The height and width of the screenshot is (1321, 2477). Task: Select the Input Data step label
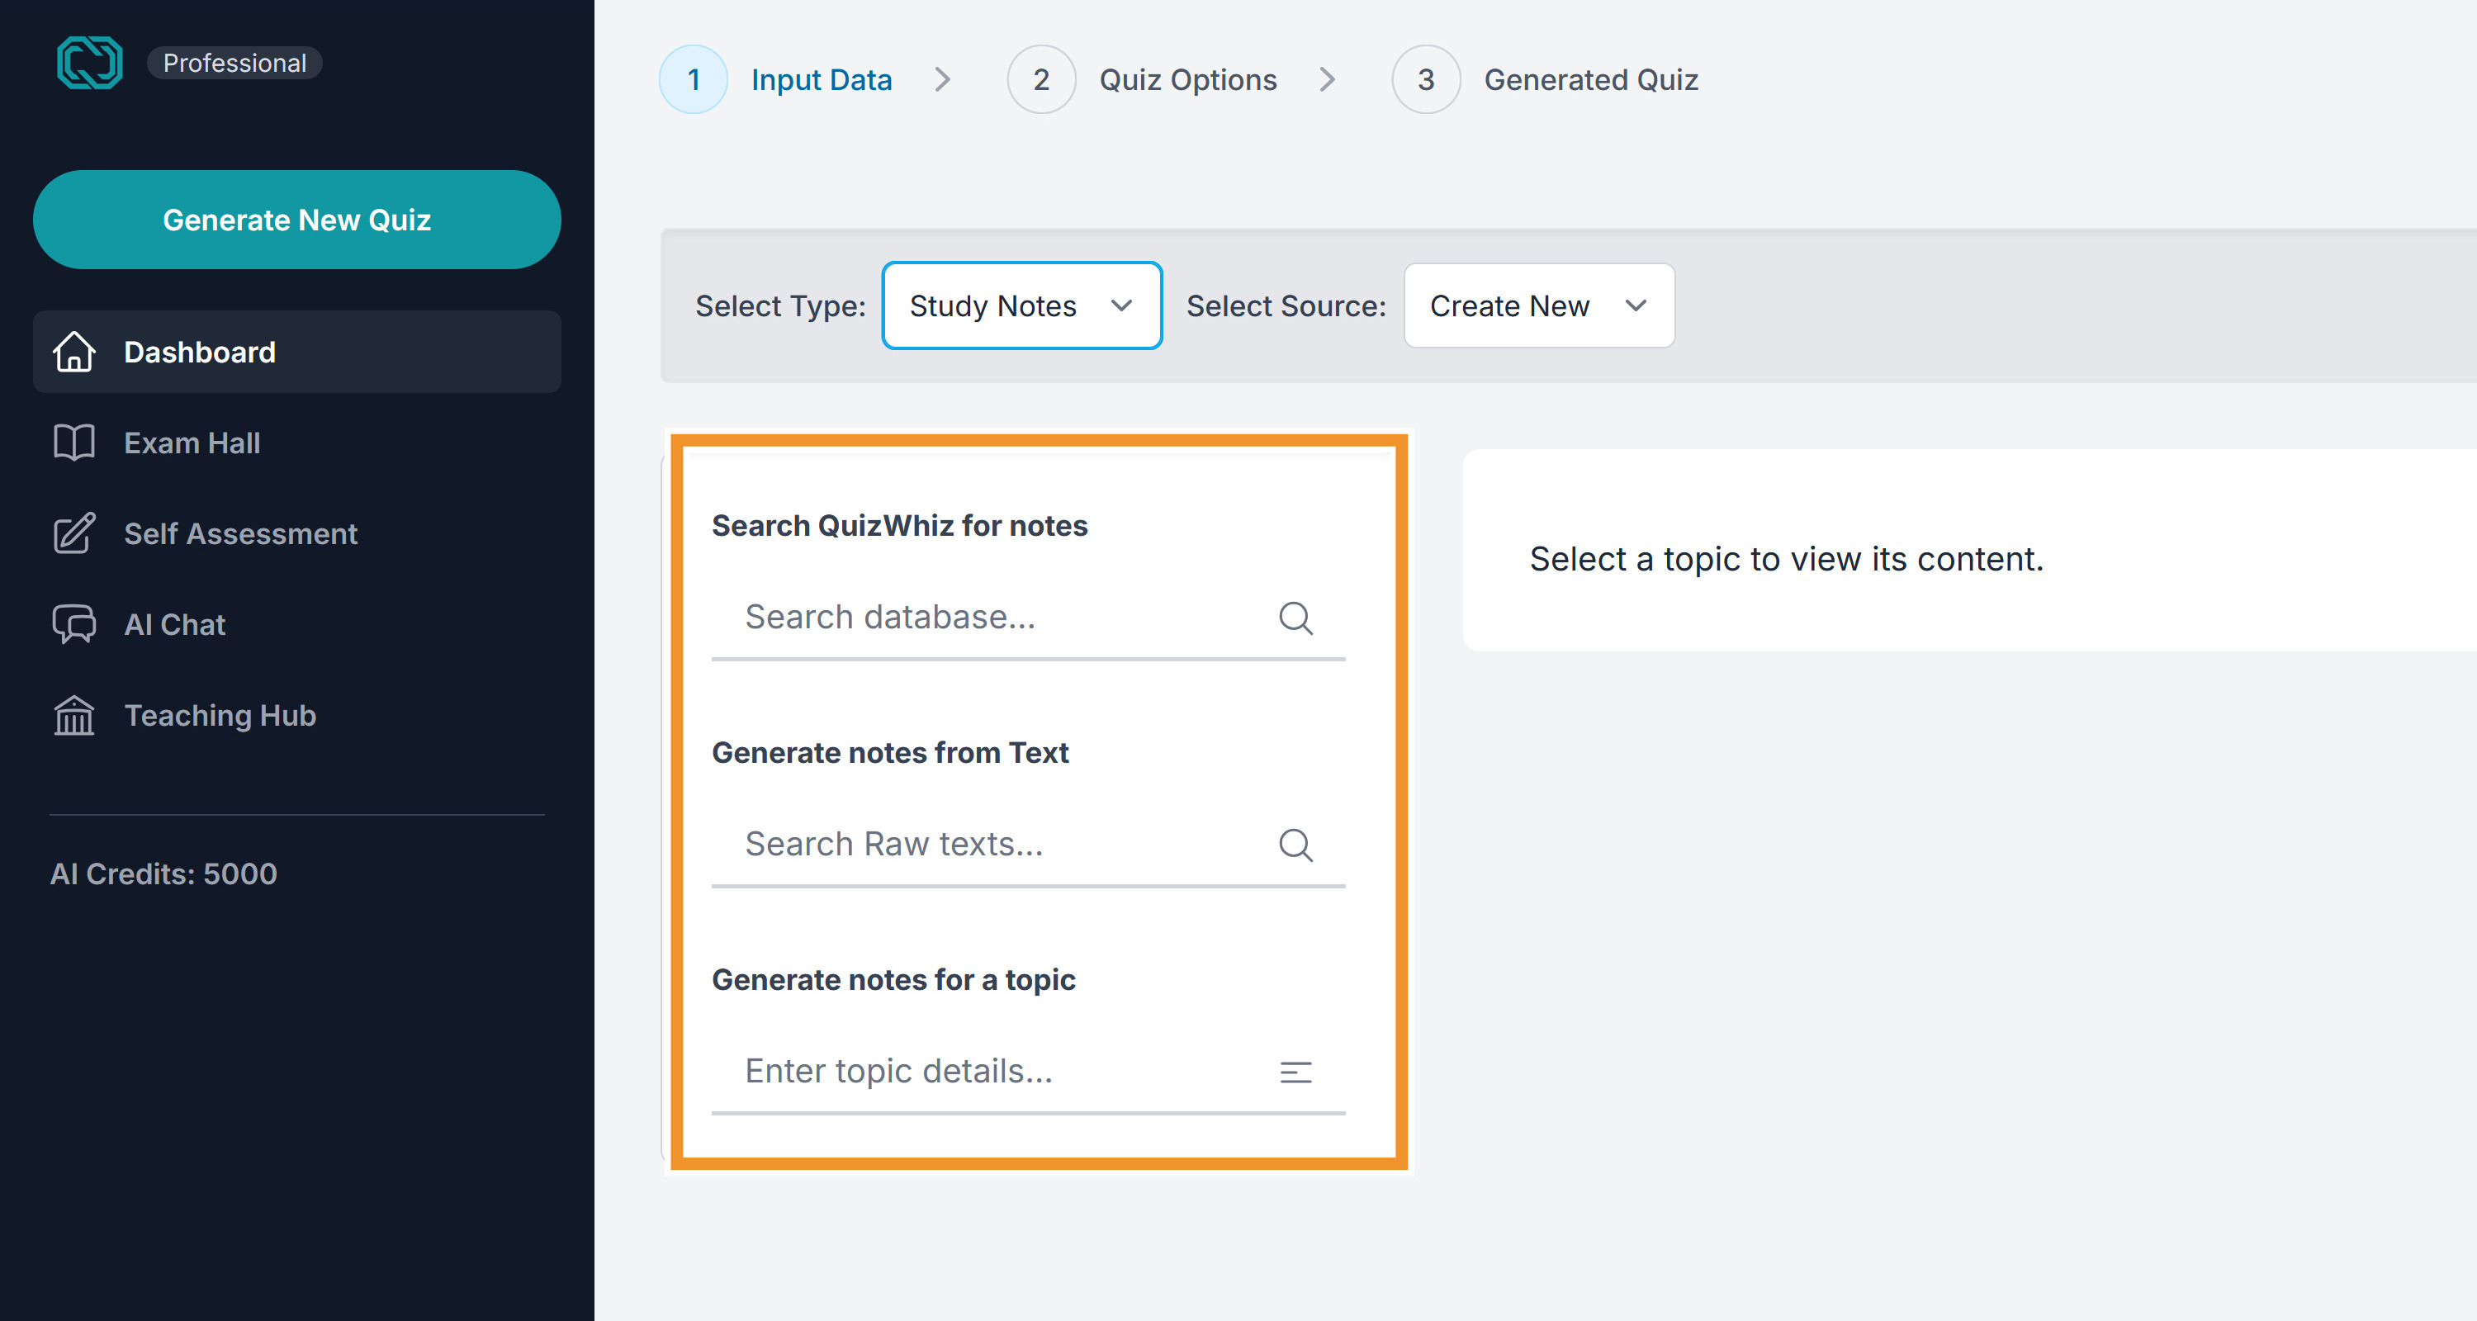click(822, 80)
